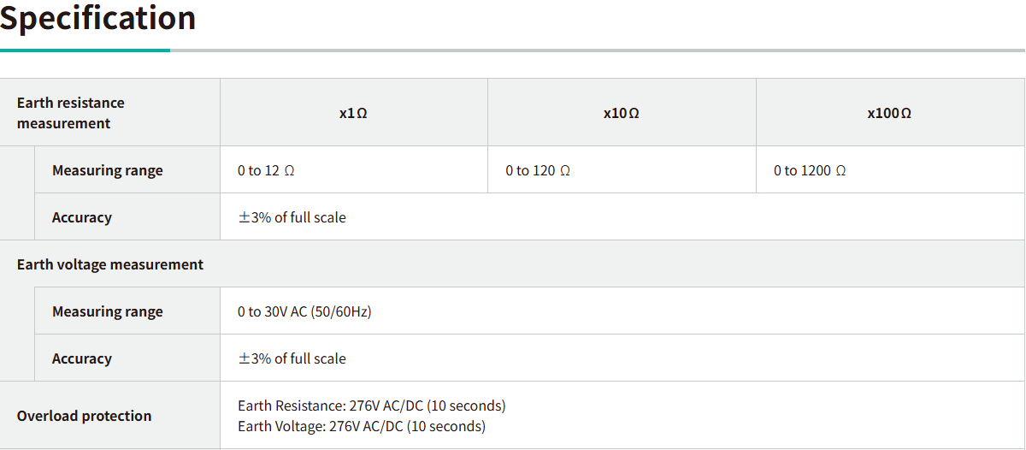The image size is (1026, 450).
Task: Click the 0 to 1200 Ω cell
Action: pyautogui.click(x=810, y=170)
